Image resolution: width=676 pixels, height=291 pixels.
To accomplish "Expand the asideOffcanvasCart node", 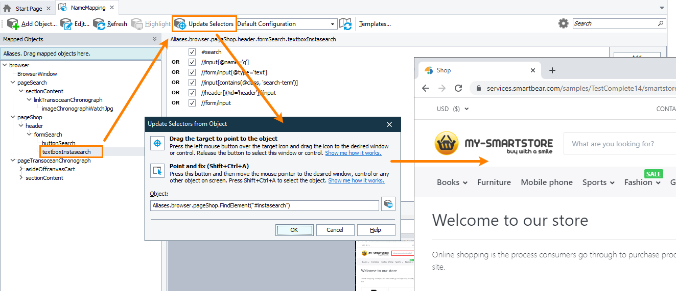I will point(21,169).
